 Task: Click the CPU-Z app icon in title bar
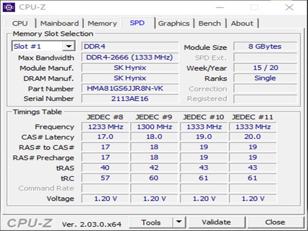(9, 8)
